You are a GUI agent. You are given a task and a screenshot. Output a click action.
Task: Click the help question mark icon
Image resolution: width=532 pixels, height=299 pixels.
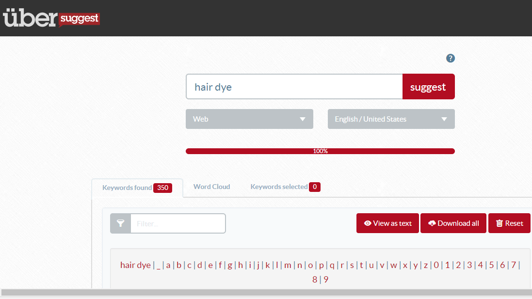coord(450,58)
